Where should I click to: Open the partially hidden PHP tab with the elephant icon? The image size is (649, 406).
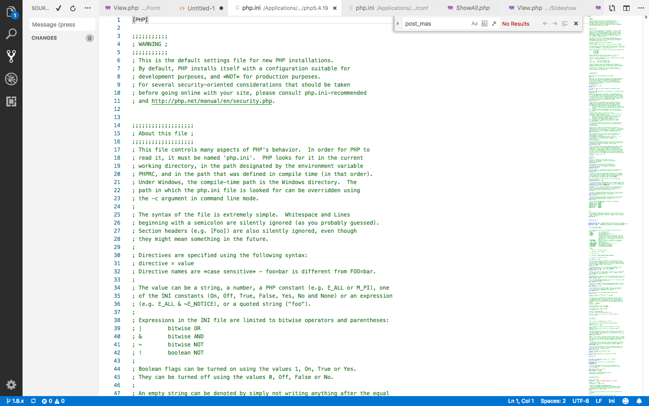(x=598, y=8)
